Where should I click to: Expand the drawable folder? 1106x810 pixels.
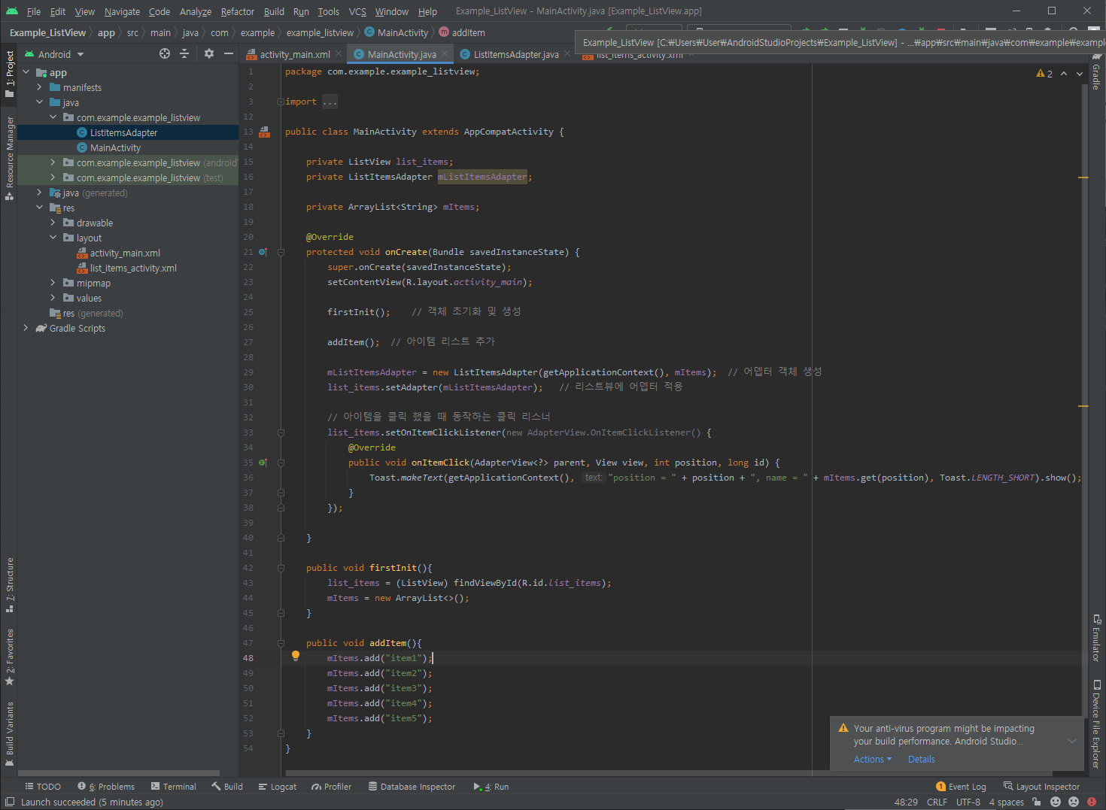[53, 223]
